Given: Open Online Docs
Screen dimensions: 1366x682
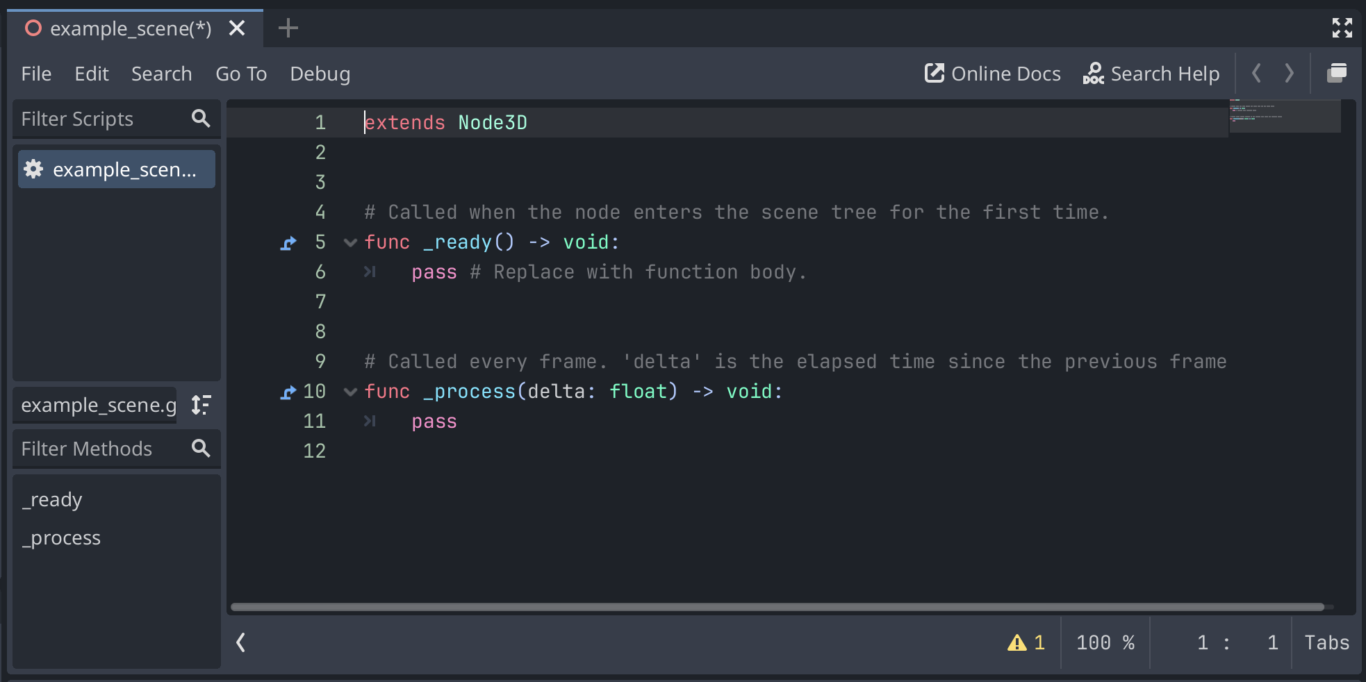Looking at the screenshot, I should [992, 73].
